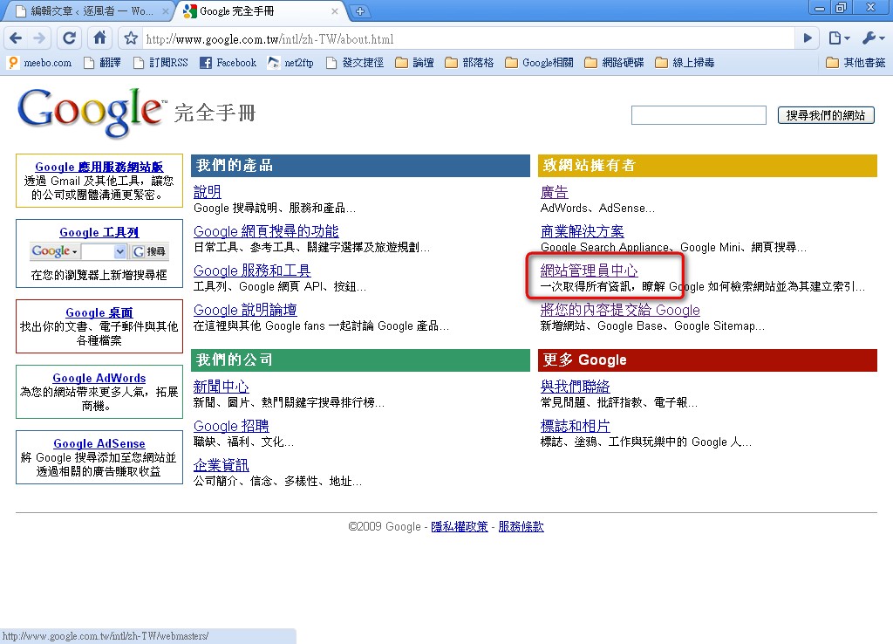Image resolution: width=893 pixels, height=644 pixels.
Task: Restore the browser window size
Action: click(x=842, y=7)
